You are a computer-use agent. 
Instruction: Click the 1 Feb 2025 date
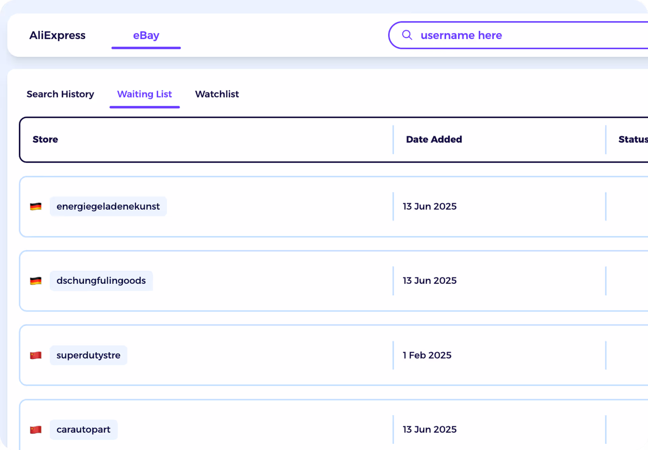[427, 355]
